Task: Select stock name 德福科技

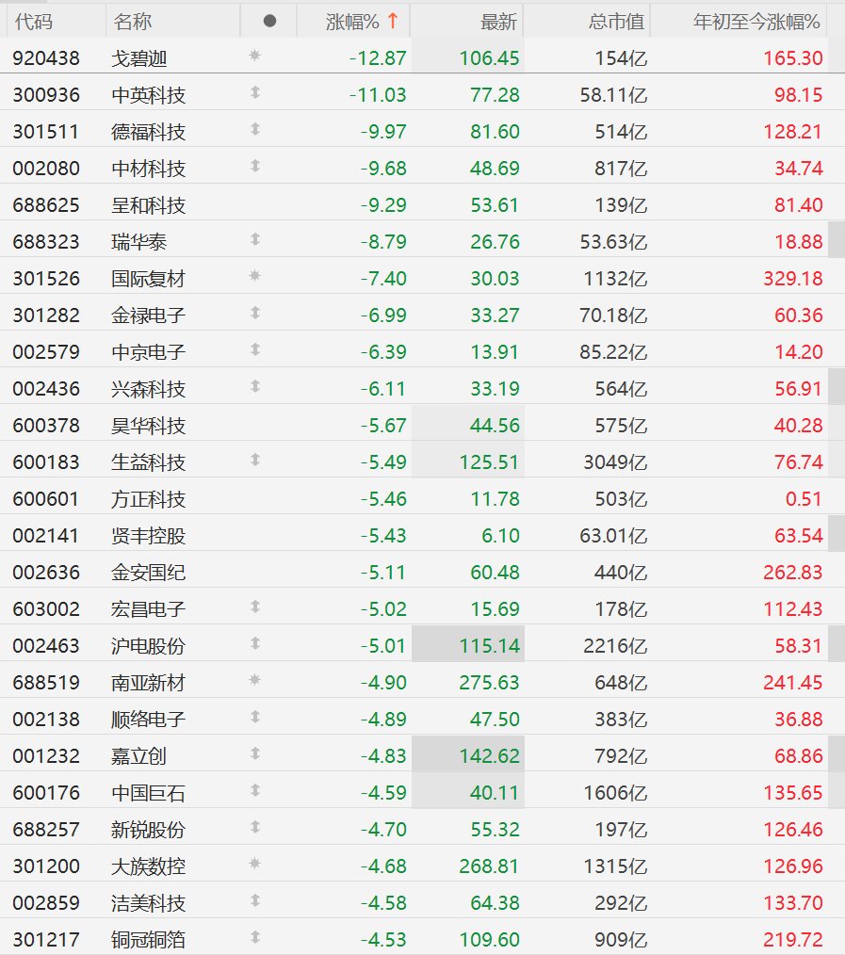Action: tap(148, 132)
